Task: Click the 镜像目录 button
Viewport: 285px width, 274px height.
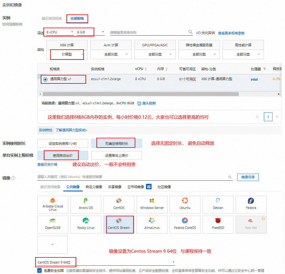Action: (248, 177)
